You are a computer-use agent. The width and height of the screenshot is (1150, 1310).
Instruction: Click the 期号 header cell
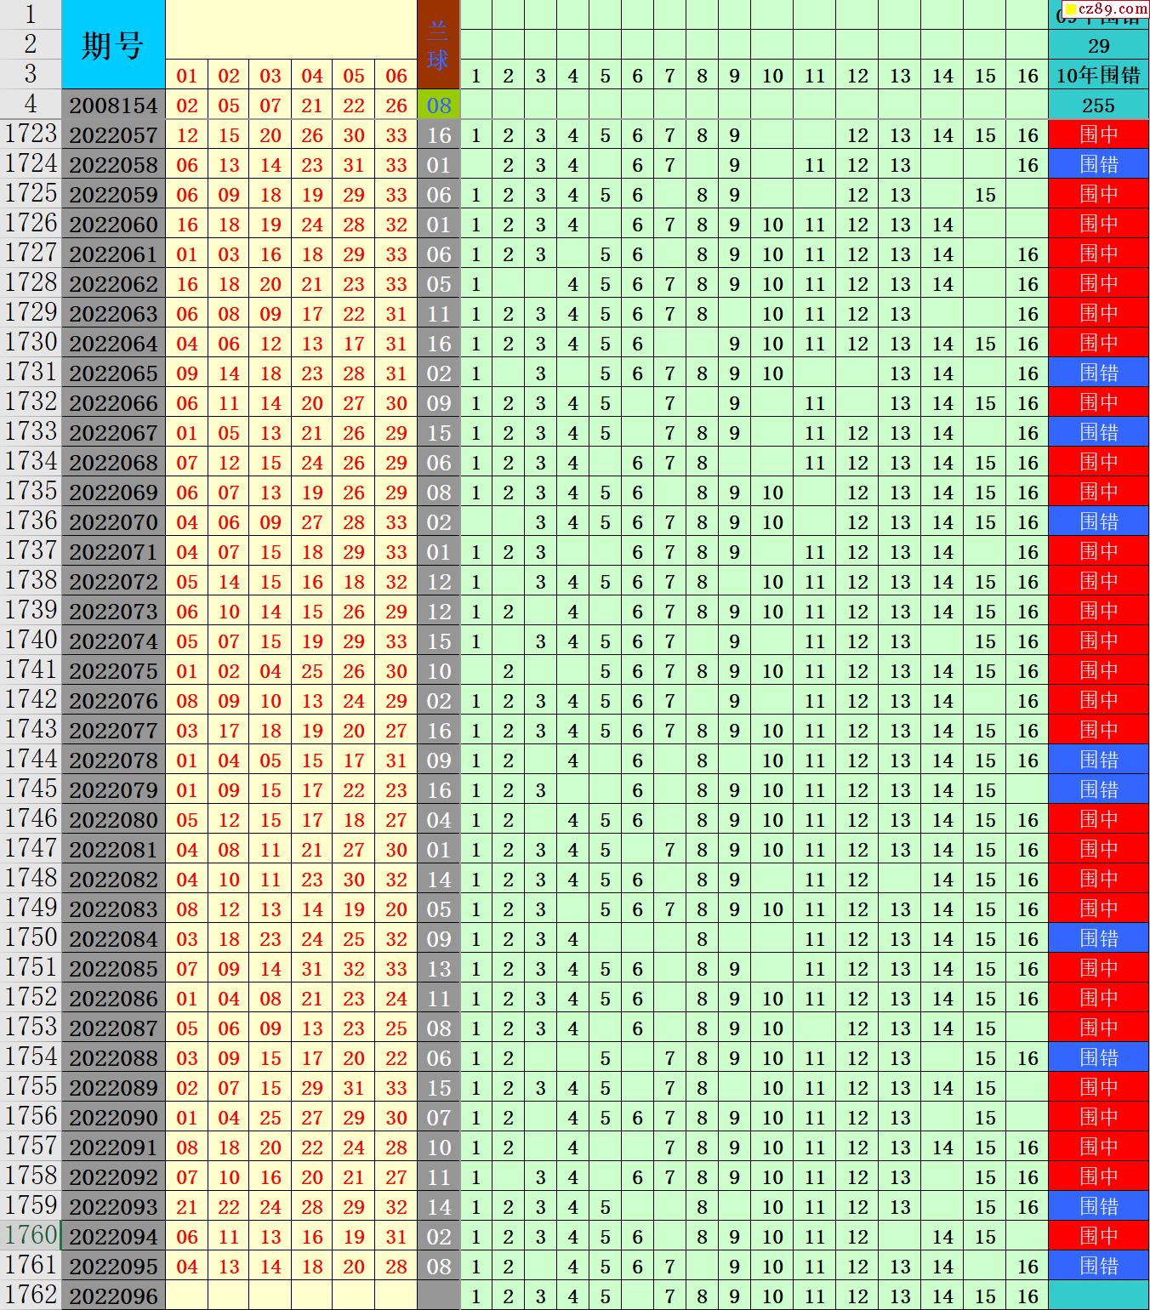pyautogui.click(x=112, y=45)
